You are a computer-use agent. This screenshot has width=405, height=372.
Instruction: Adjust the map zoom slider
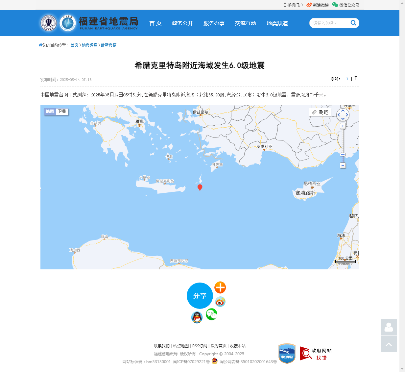point(343,155)
